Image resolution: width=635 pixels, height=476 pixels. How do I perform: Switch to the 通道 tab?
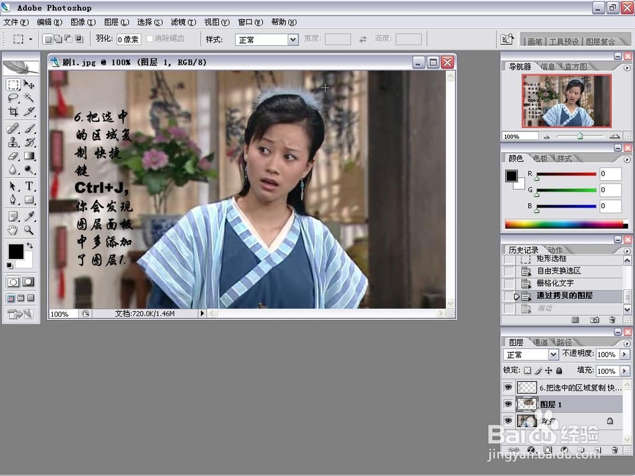pos(542,342)
